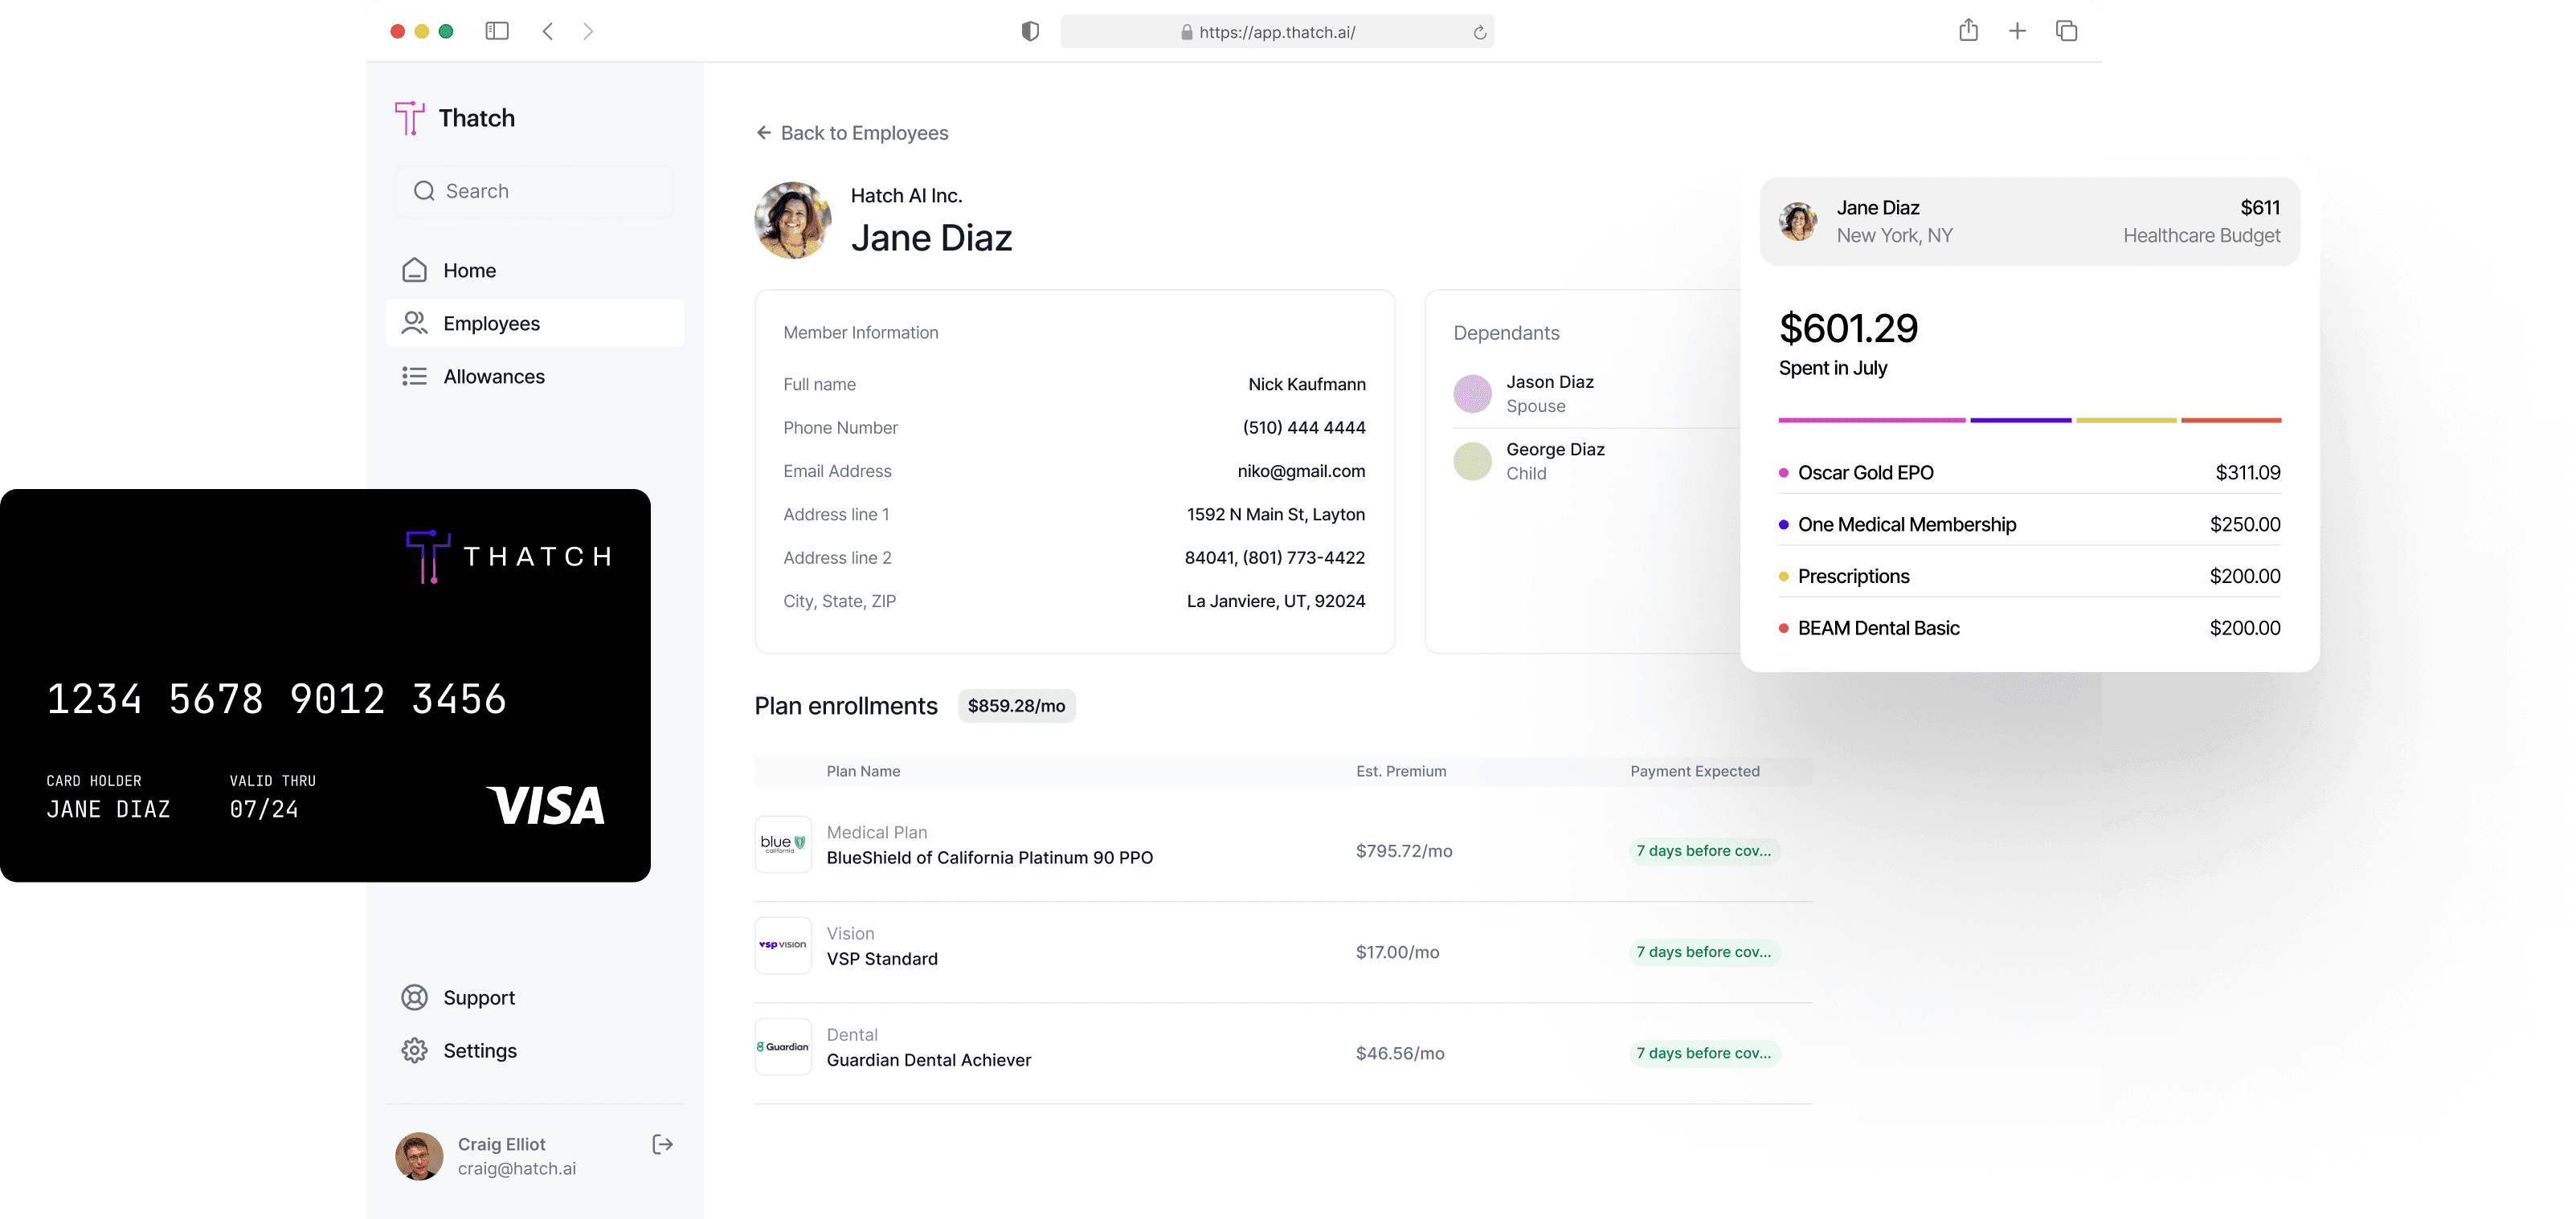This screenshot has height=1219, width=2576.
Task: Click the search icon in sidebar
Action: pos(424,190)
